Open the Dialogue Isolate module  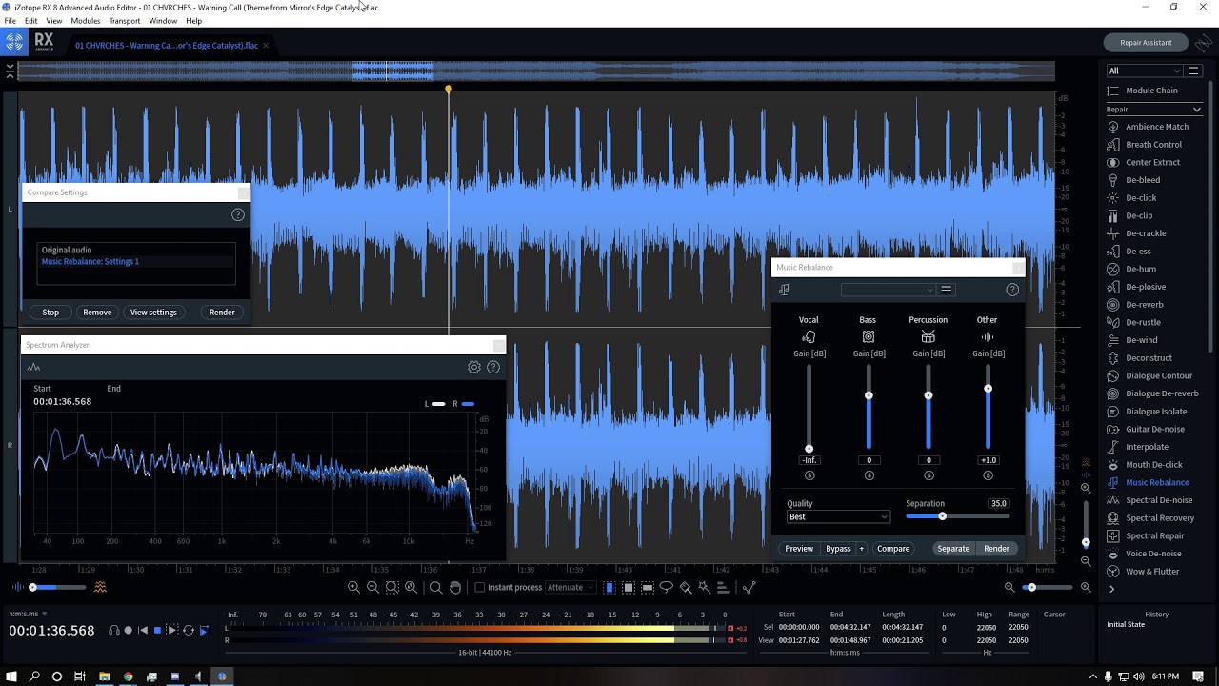click(1147, 411)
